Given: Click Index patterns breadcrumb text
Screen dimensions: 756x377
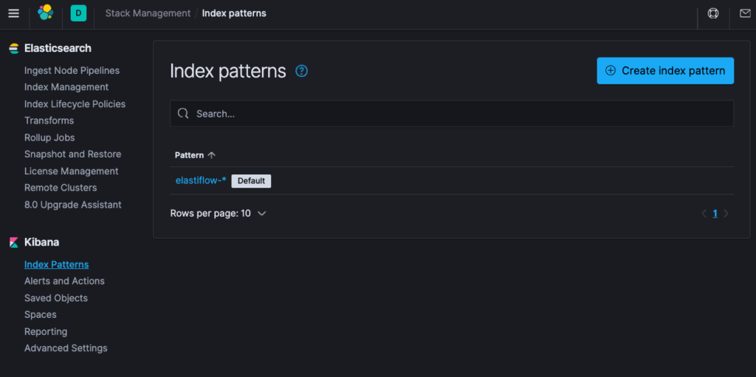Looking at the screenshot, I should tap(234, 13).
